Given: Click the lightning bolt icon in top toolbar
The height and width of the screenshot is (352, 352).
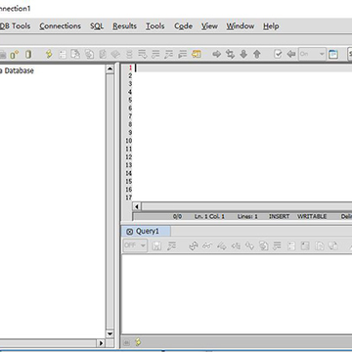Looking at the screenshot, I should click(49, 54).
